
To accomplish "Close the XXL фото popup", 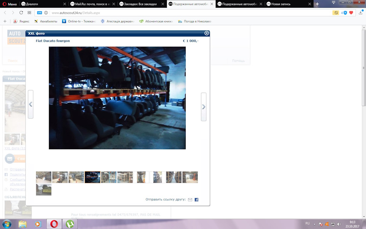I will coord(207,33).
